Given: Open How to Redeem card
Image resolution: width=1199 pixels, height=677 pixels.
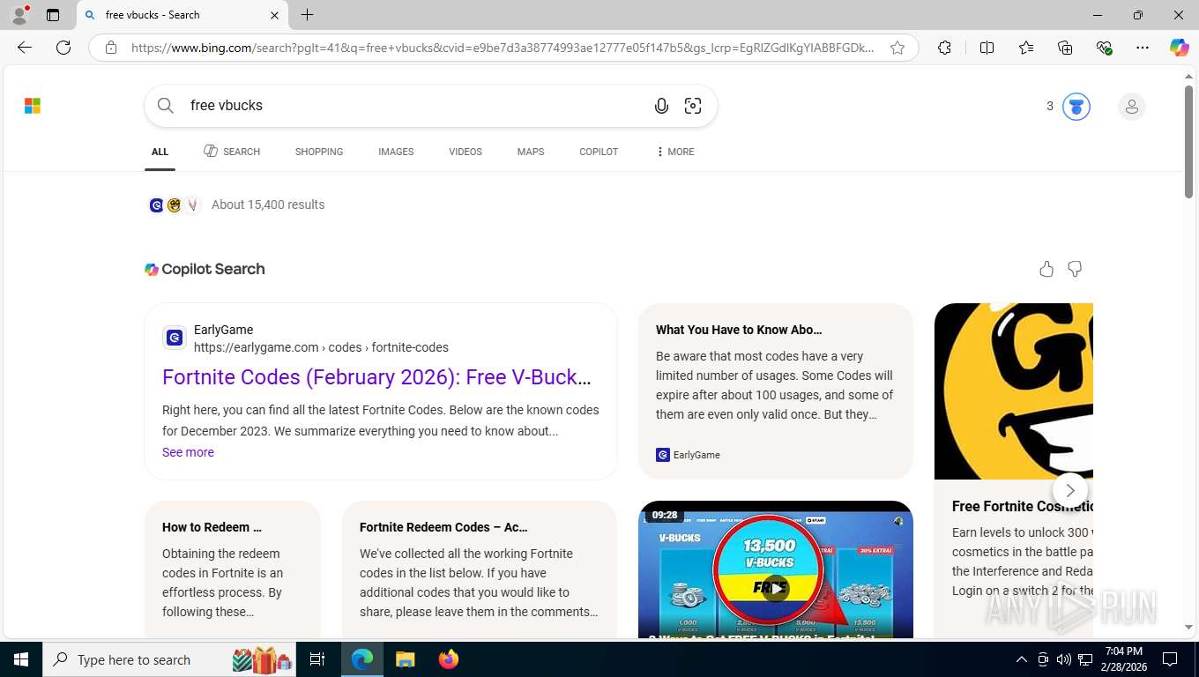Looking at the screenshot, I should pos(233,569).
